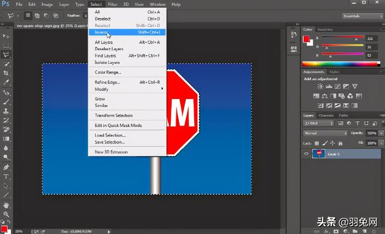Viewport: 385px width, 234px height.
Task: Click the Brightness/Contrast adjustment icon
Action: (x=320, y=86)
